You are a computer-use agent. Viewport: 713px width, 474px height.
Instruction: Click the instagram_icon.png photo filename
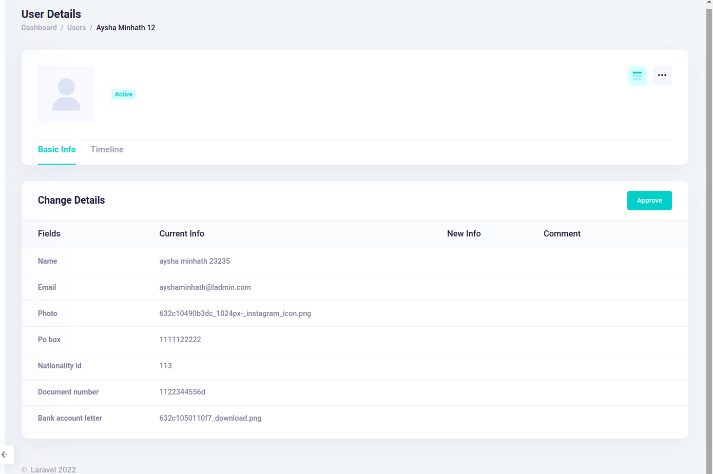coord(235,313)
